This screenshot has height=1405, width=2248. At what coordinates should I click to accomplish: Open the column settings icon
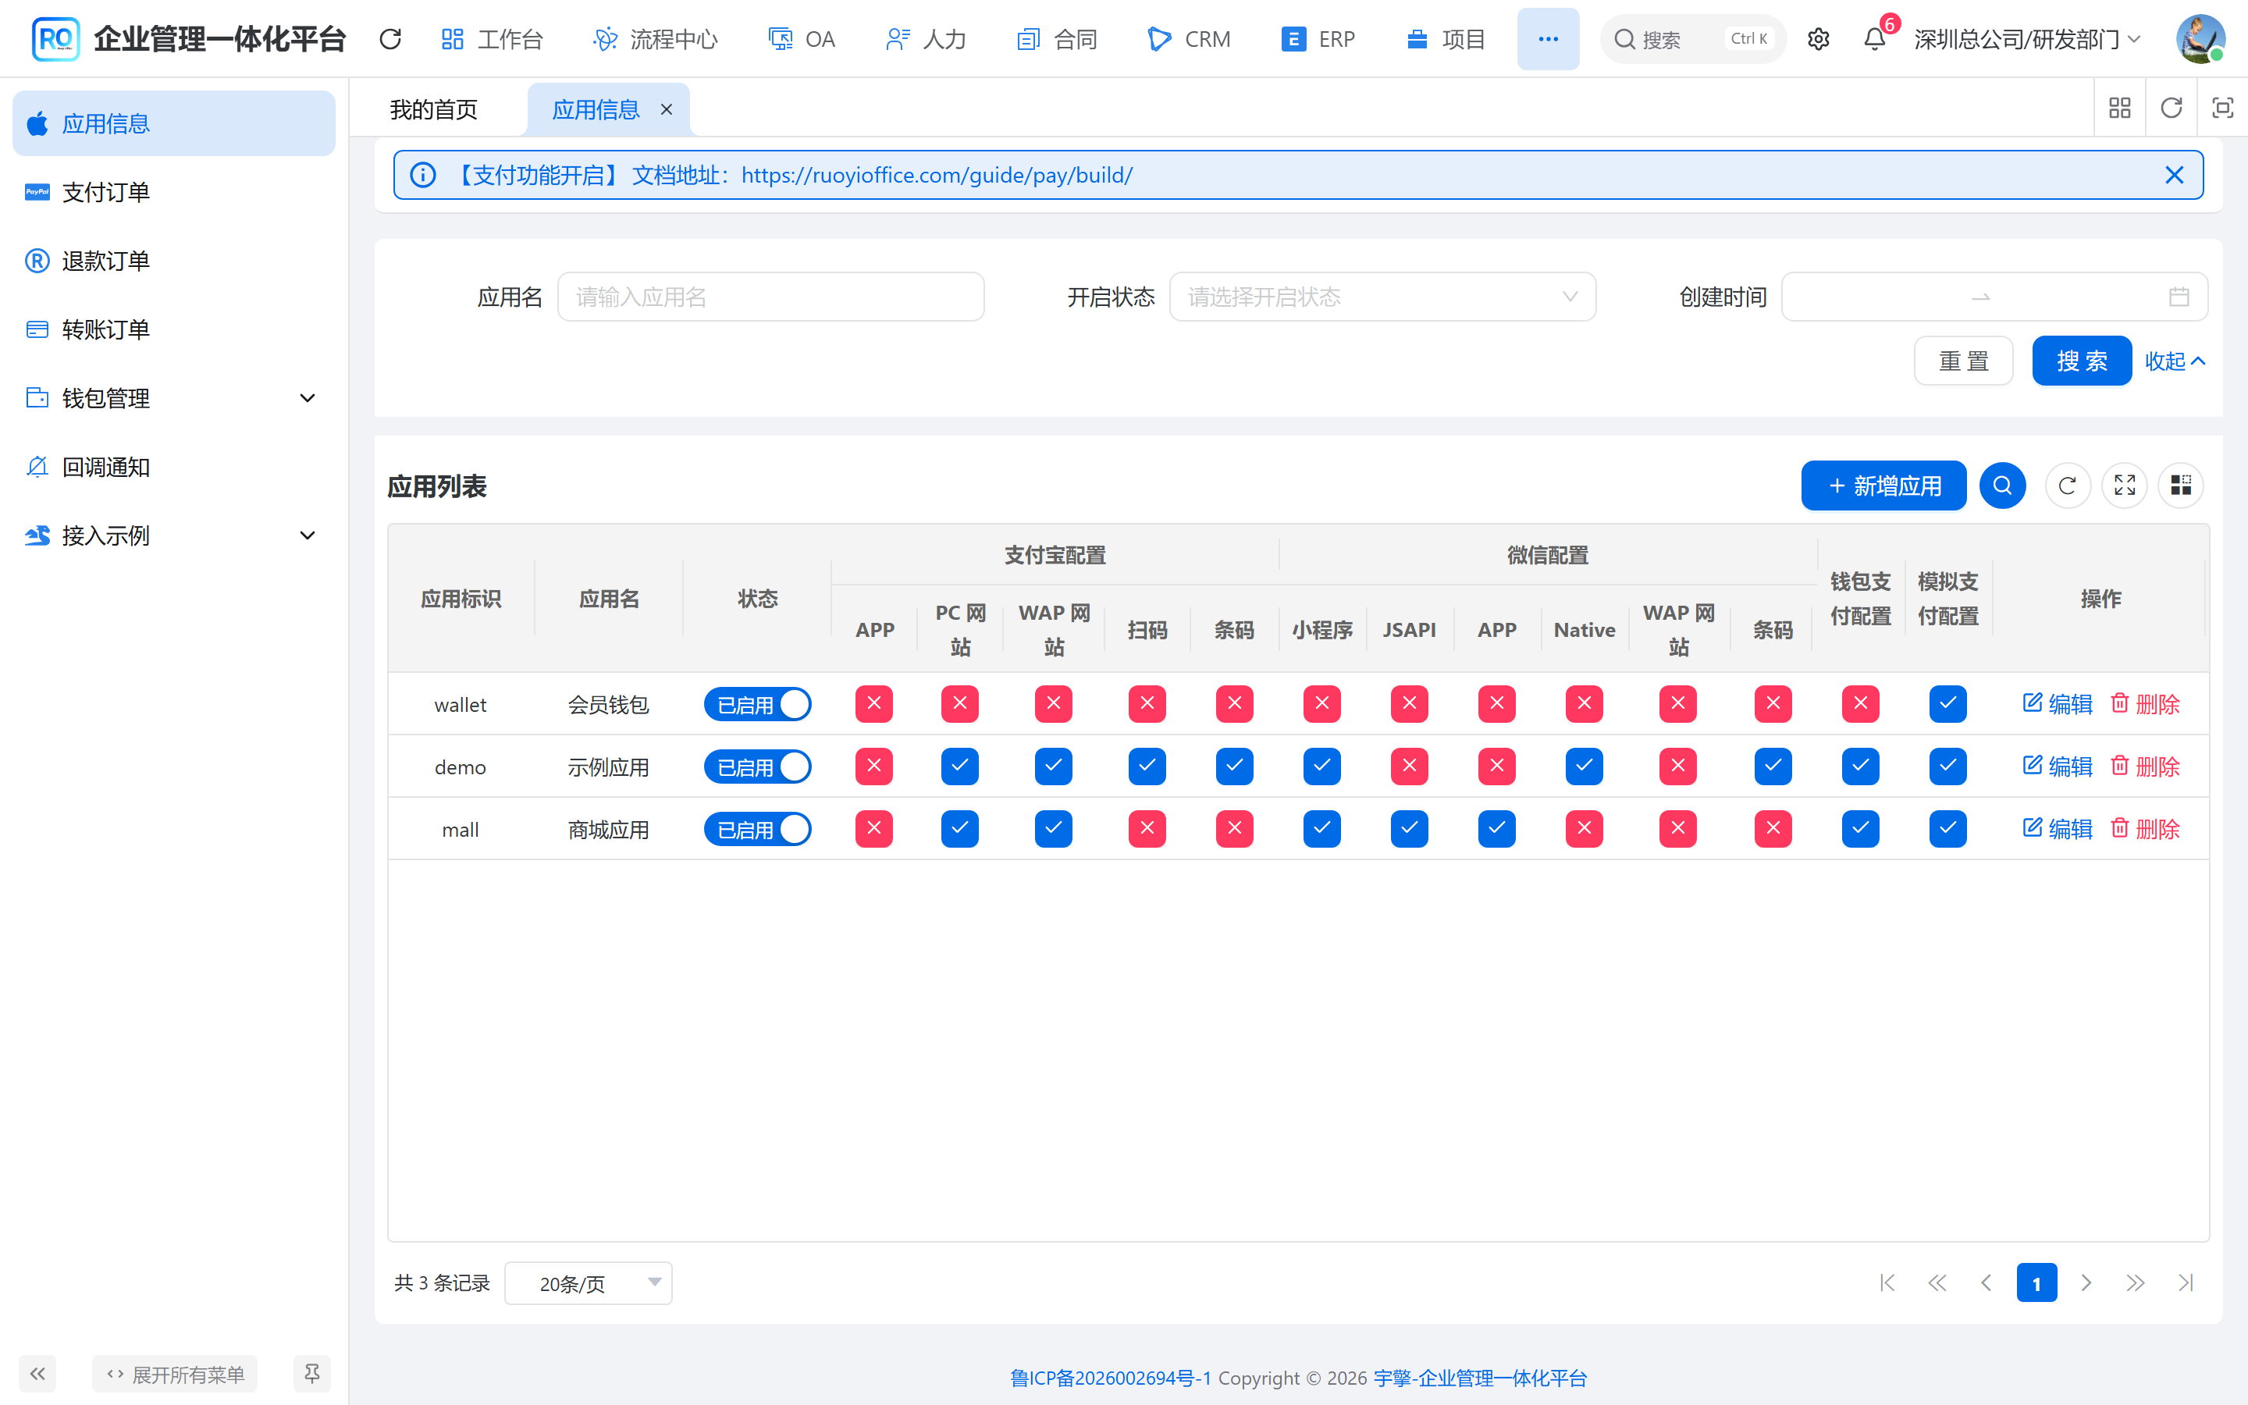coord(2181,485)
